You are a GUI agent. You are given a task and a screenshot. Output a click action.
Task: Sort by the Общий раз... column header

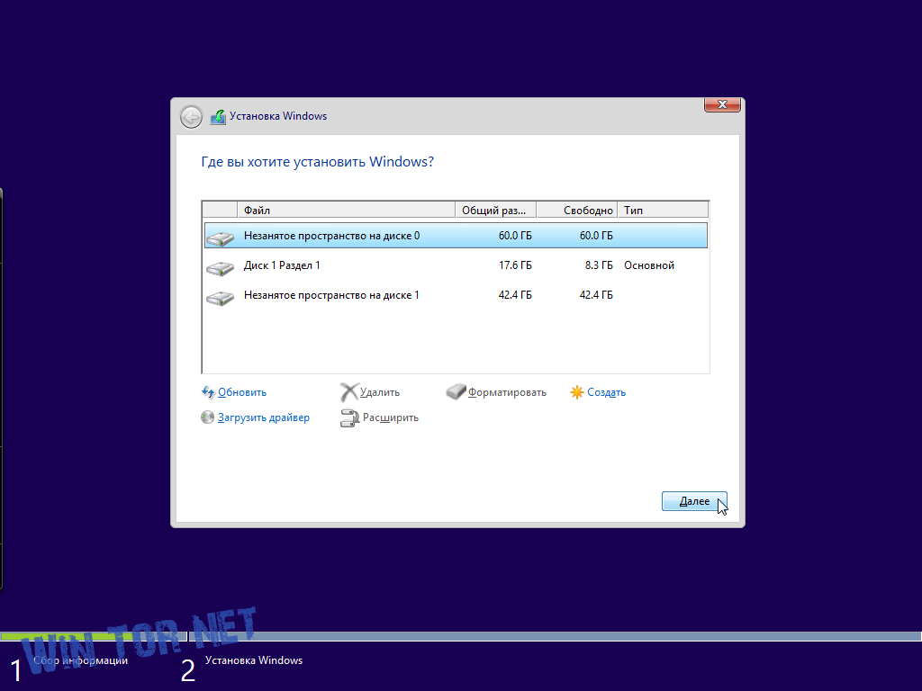coord(496,210)
